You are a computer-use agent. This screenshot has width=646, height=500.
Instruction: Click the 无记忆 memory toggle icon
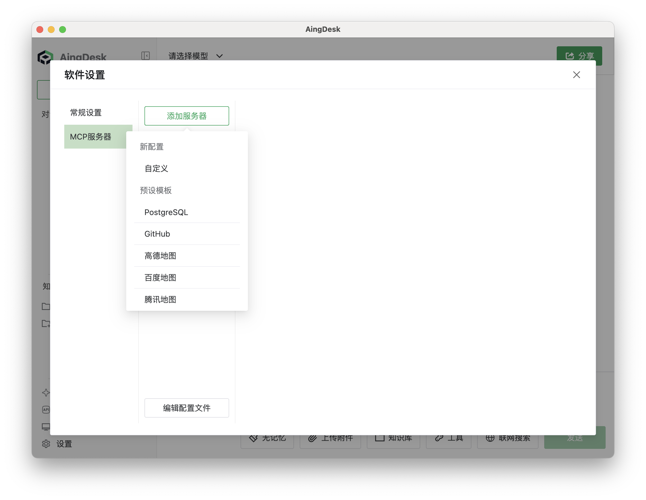[254, 439]
